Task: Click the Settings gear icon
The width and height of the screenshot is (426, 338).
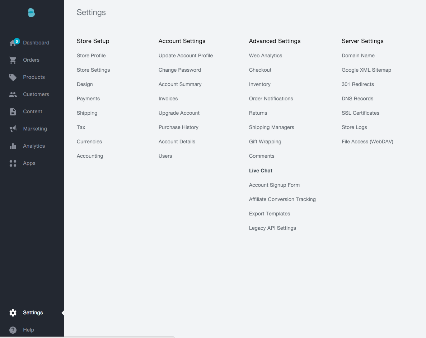Action: (13, 313)
